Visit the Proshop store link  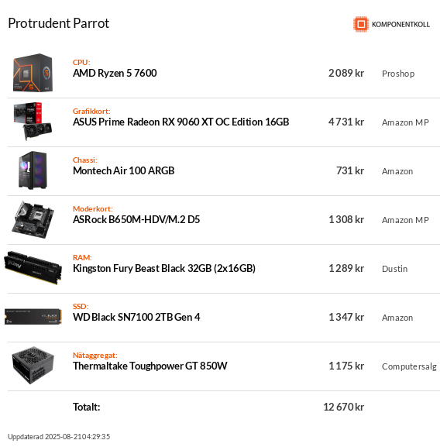[398, 74]
